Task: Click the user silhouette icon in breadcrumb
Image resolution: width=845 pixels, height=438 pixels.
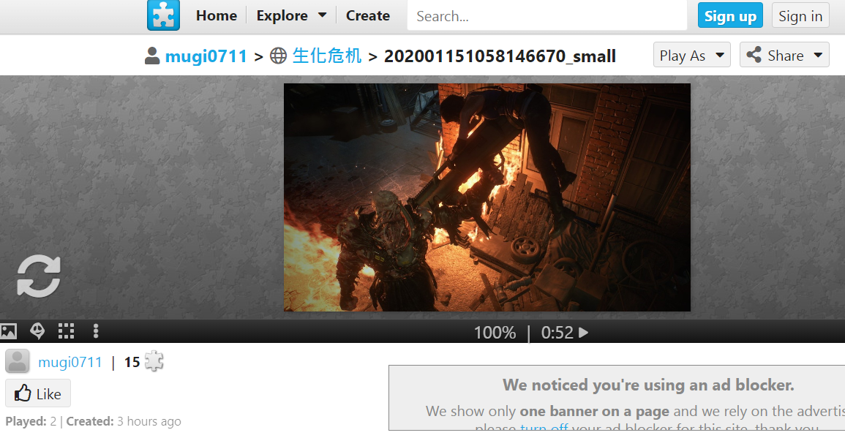Action: 152,56
